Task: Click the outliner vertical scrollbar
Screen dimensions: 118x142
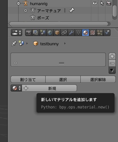Action: 115,11
